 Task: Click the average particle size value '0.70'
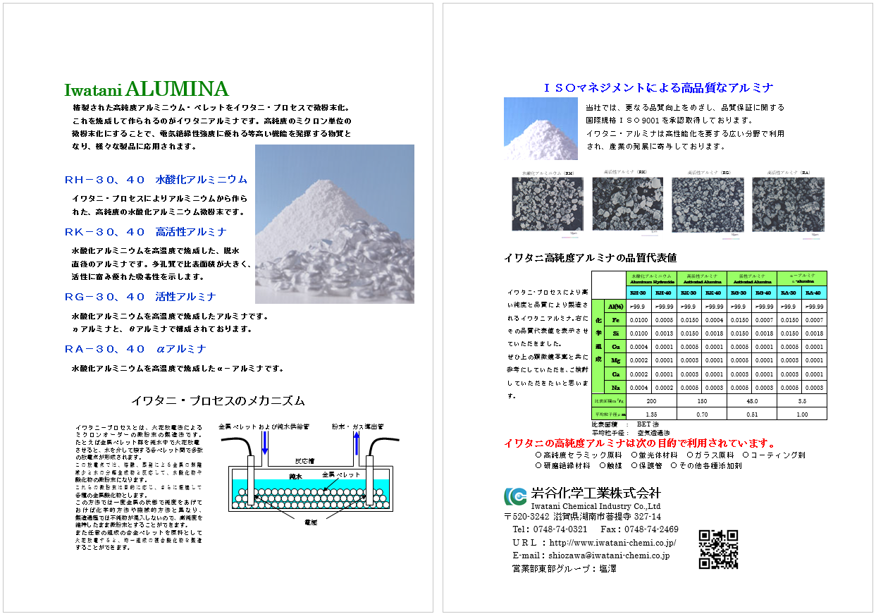[701, 415]
